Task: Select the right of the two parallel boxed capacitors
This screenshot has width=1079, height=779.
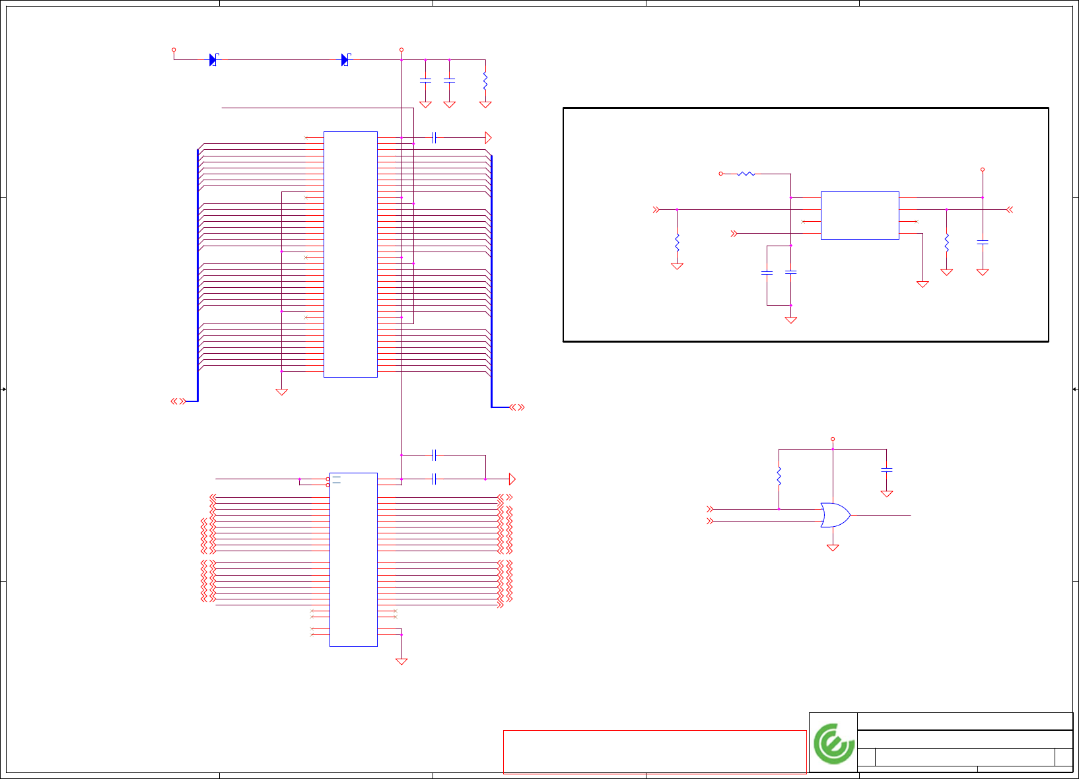Action: (791, 272)
